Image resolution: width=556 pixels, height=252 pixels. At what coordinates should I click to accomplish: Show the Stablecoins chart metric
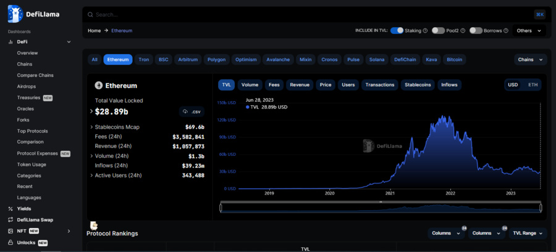point(418,85)
